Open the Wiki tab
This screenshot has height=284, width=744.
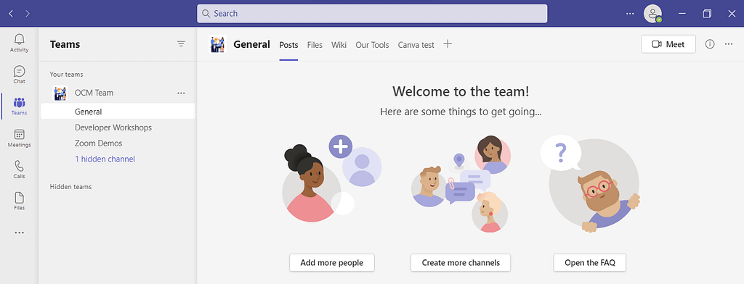(339, 45)
